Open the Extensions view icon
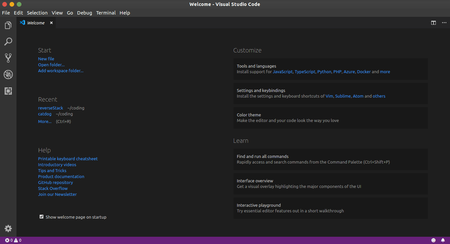 [x=8, y=91]
